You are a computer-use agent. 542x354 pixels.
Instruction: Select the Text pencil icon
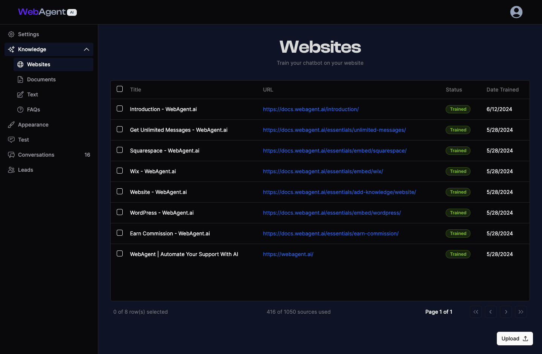[x=20, y=95]
